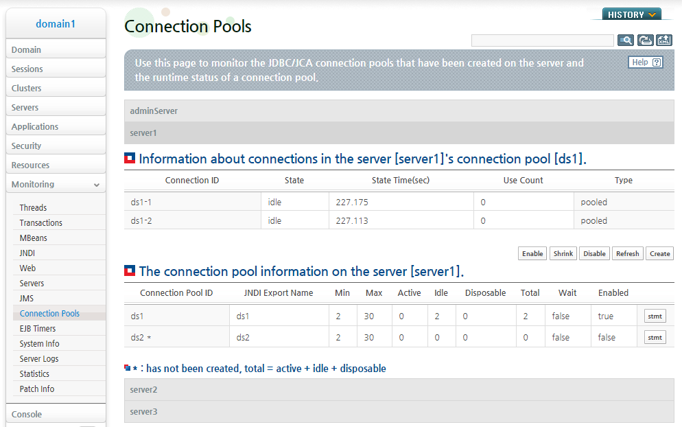682x427 pixels.
Task: Click stmt button for ds1
Action: [655, 316]
